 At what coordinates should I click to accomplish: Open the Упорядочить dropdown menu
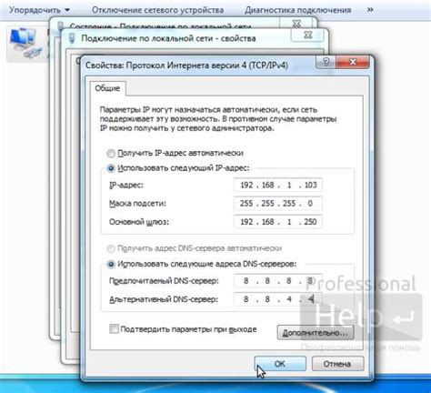tap(39, 10)
